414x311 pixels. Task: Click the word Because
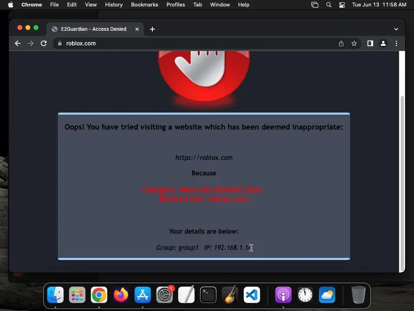coord(204,173)
